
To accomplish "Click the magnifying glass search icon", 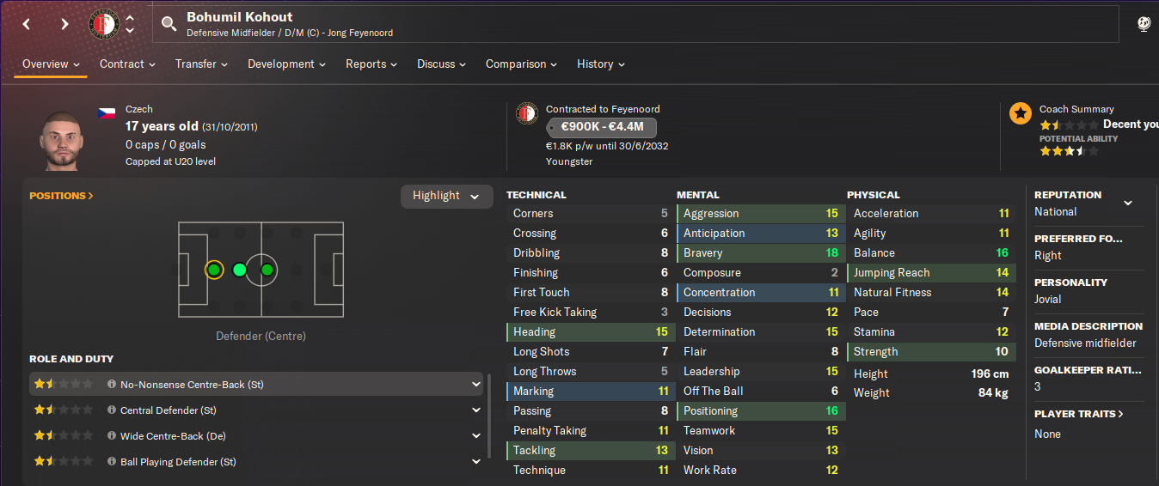I will coord(169,24).
